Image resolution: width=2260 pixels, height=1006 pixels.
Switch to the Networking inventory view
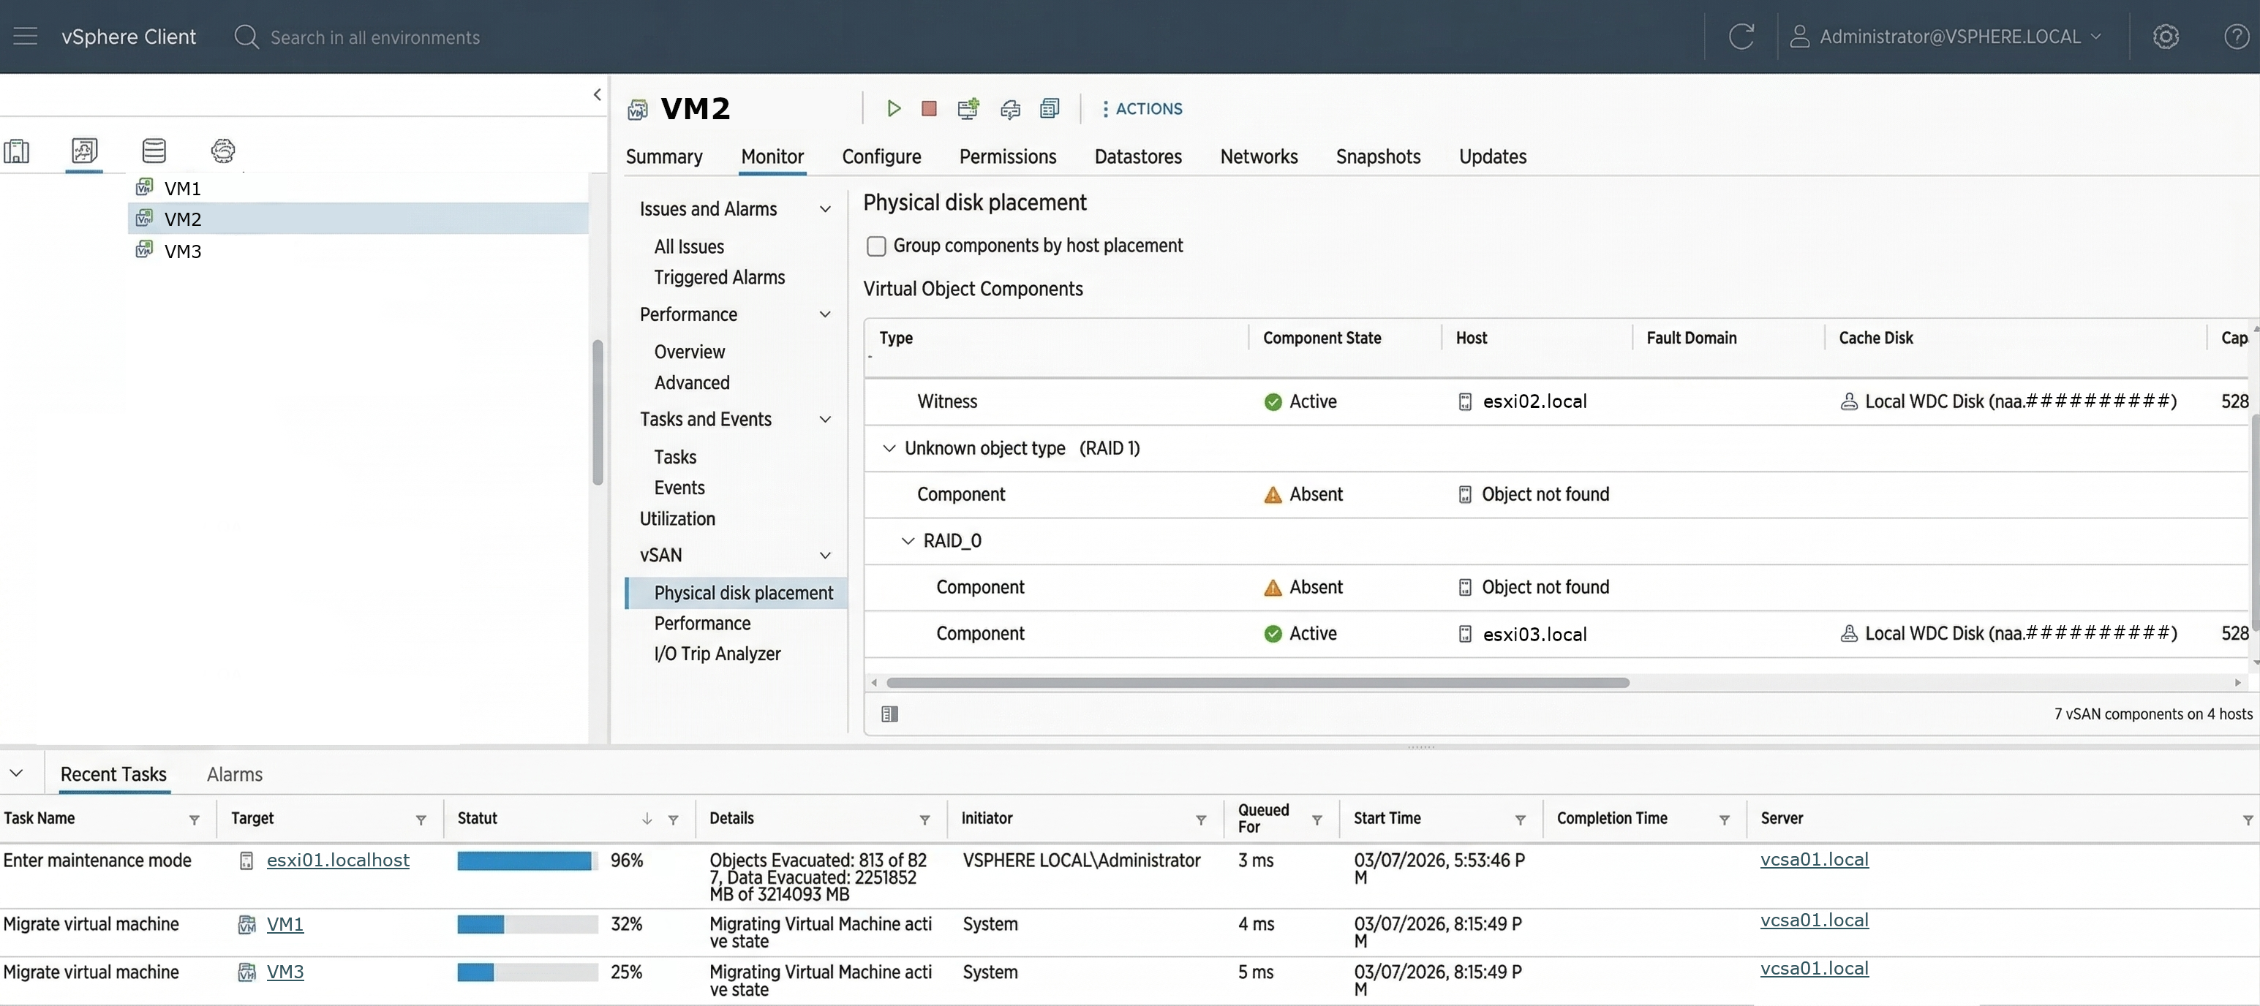pos(223,151)
